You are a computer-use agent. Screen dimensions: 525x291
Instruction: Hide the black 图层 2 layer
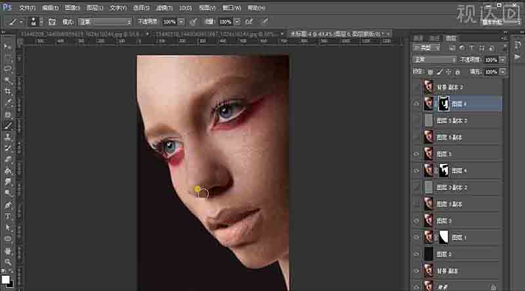(x=417, y=254)
